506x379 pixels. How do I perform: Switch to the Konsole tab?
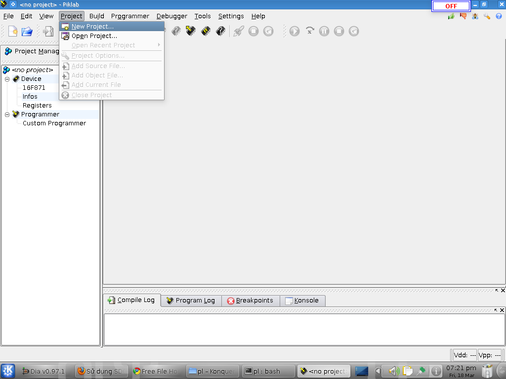tap(302, 301)
